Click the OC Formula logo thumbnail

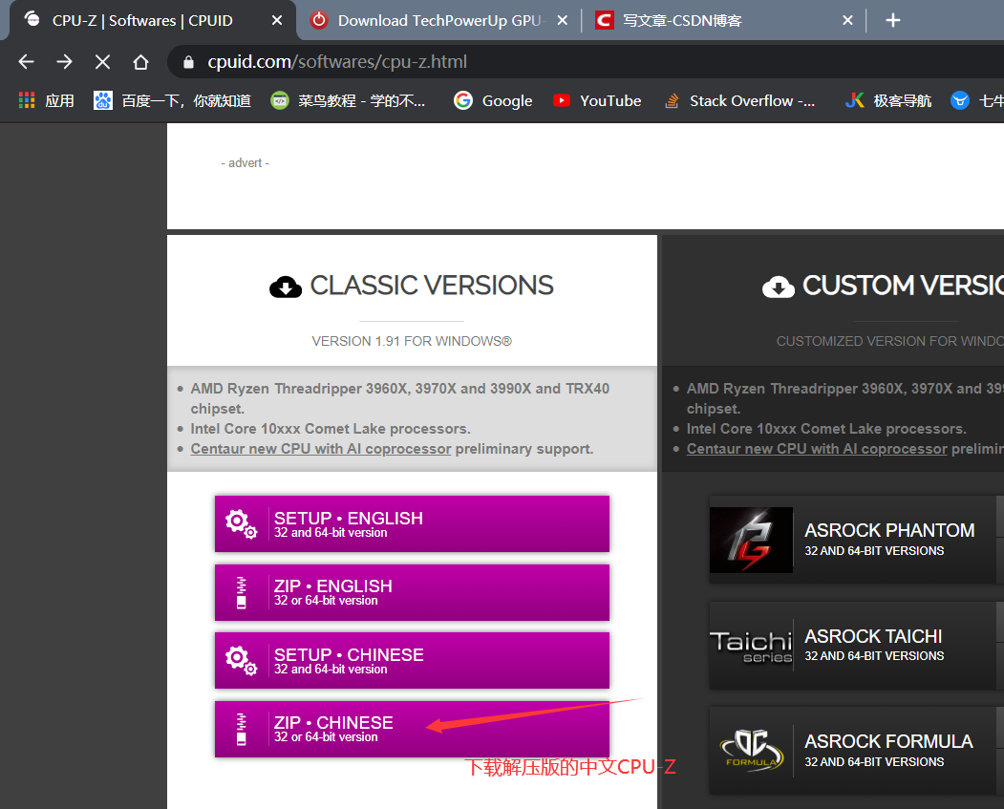(x=751, y=750)
